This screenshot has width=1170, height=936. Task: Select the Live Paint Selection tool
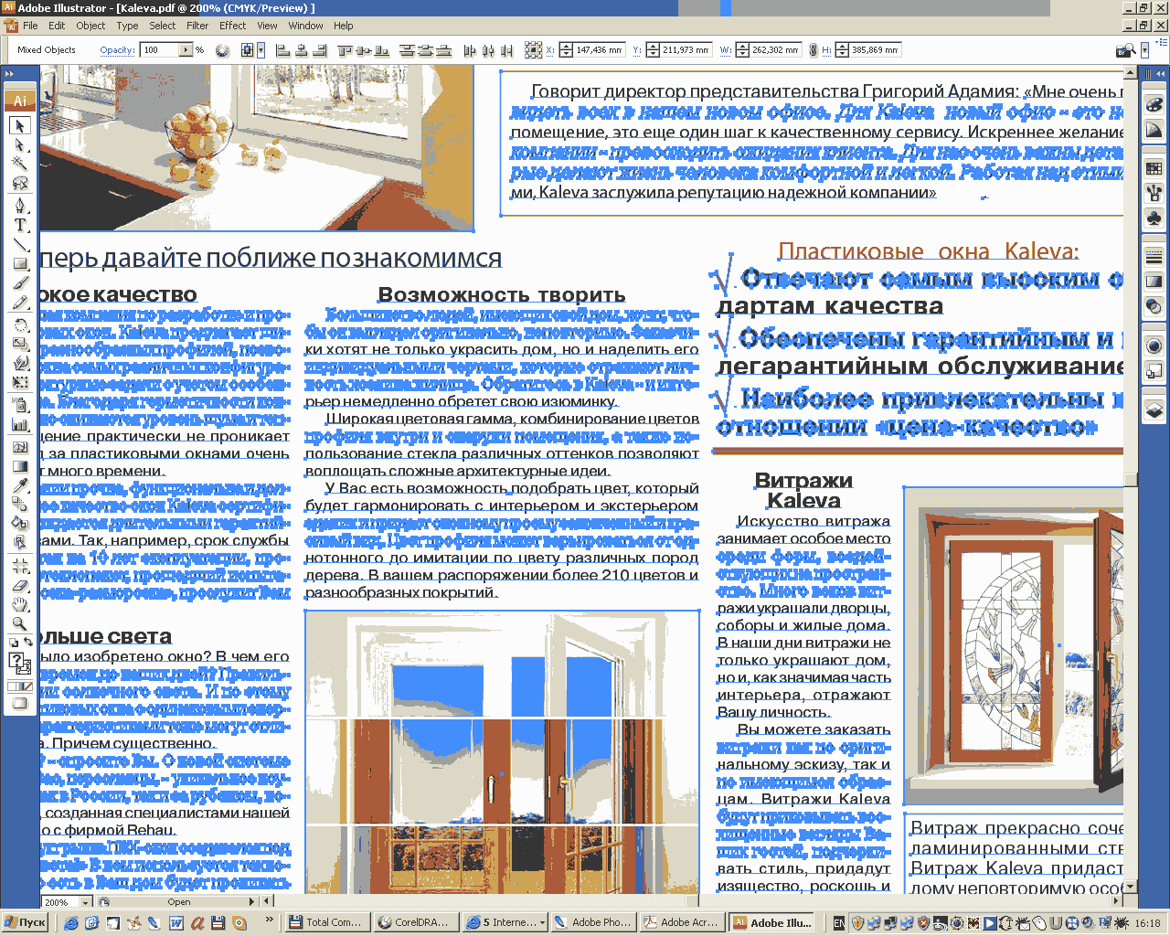pyautogui.click(x=20, y=543)
